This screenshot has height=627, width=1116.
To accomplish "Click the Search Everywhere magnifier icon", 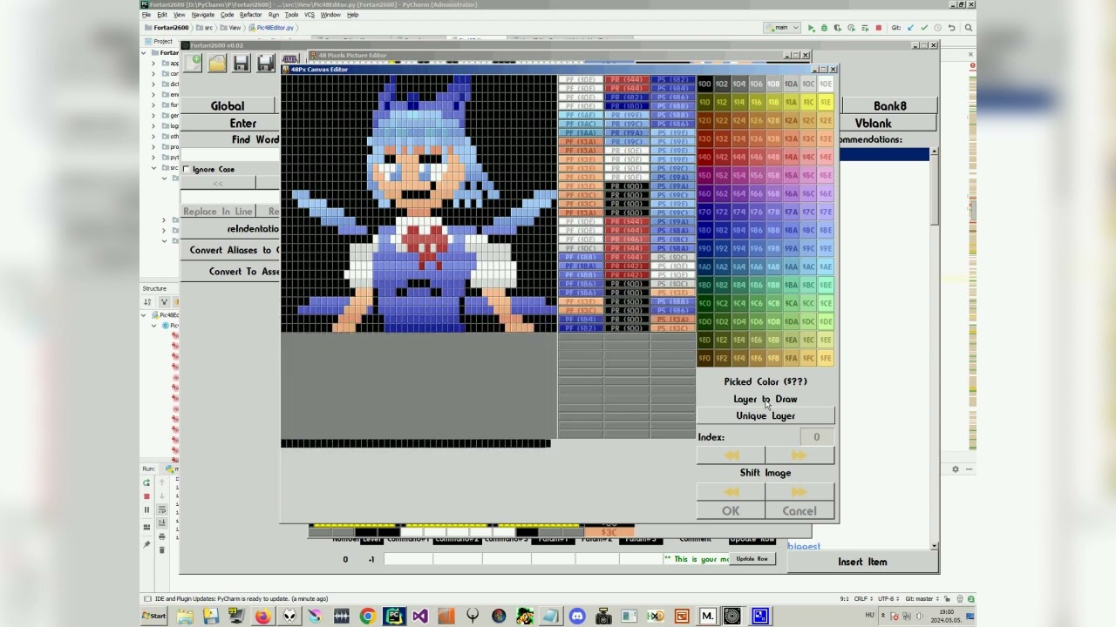I will coord(968,28).
